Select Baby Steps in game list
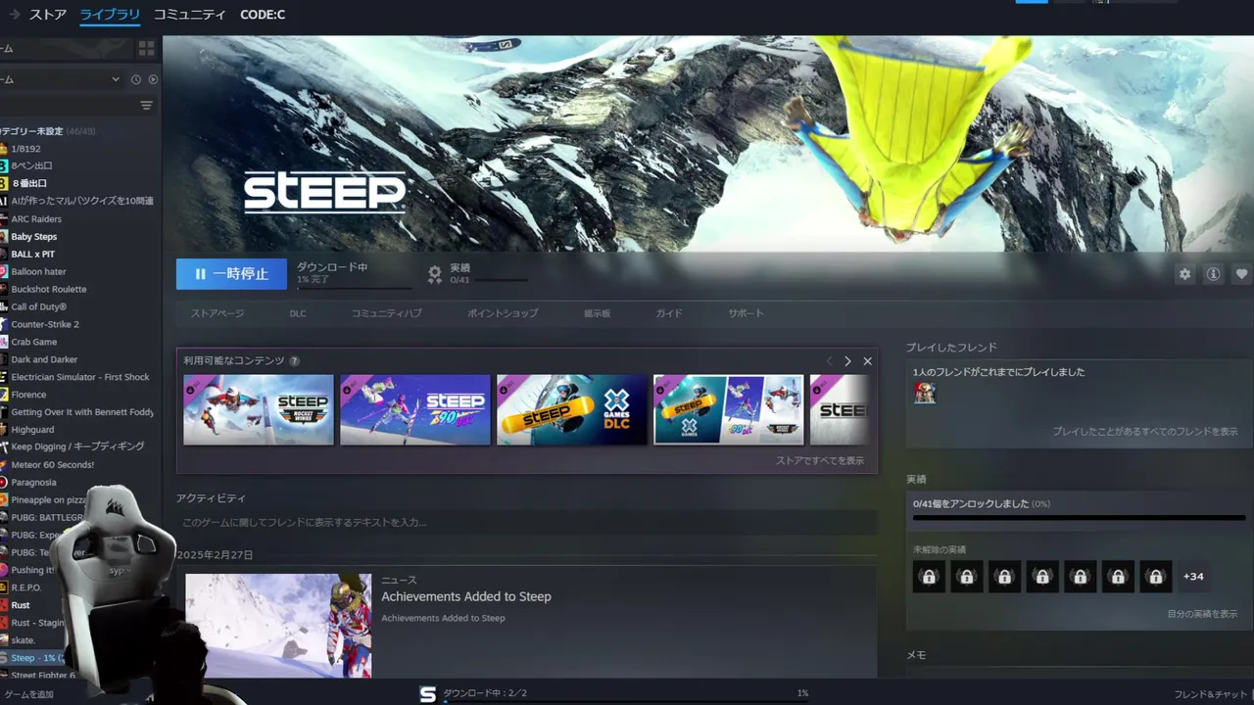Screen dimensions: 1254x705 click(34, 237)
